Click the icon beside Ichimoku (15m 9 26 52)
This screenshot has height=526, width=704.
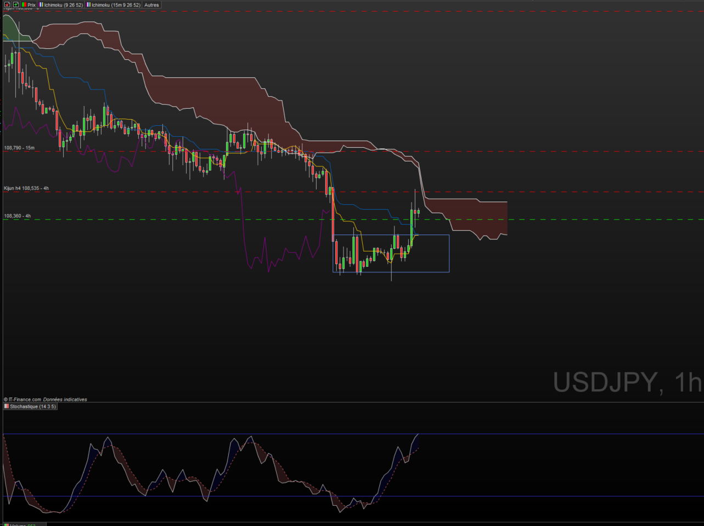click(x=89, y=5)
